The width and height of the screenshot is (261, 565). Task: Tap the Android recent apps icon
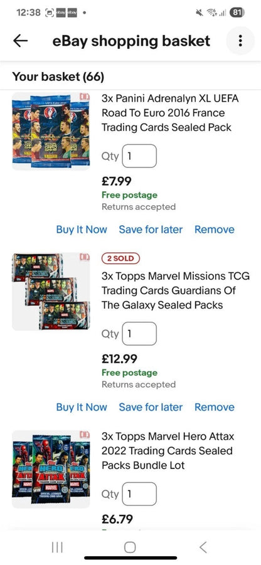(x=57, y=547)
